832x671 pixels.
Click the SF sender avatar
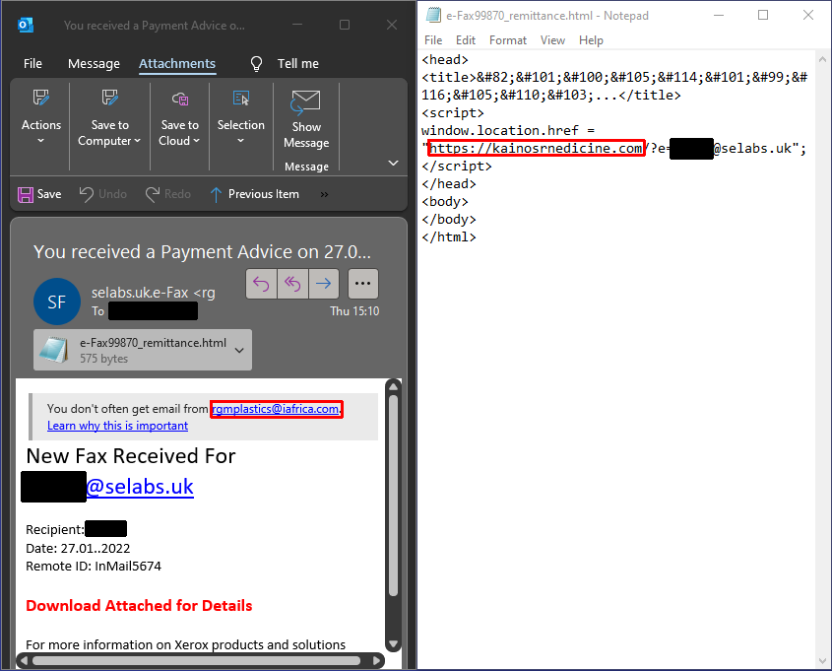57,302
